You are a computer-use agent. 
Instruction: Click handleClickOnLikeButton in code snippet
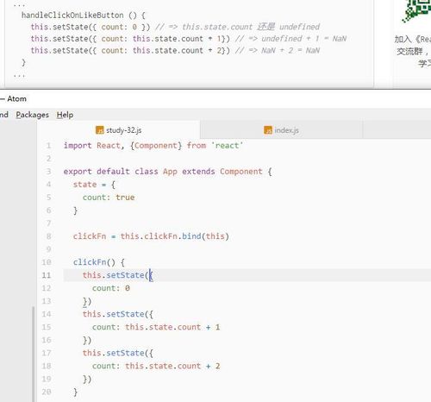point(72,16)
